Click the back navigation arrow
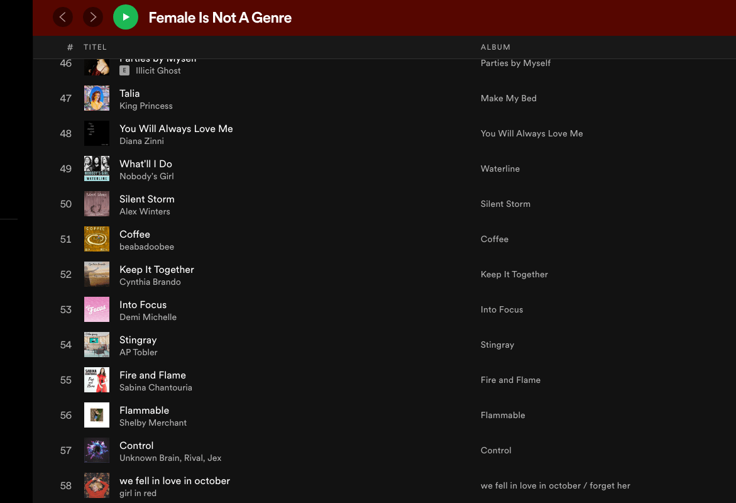736x503 pixels. coord(62,17)
